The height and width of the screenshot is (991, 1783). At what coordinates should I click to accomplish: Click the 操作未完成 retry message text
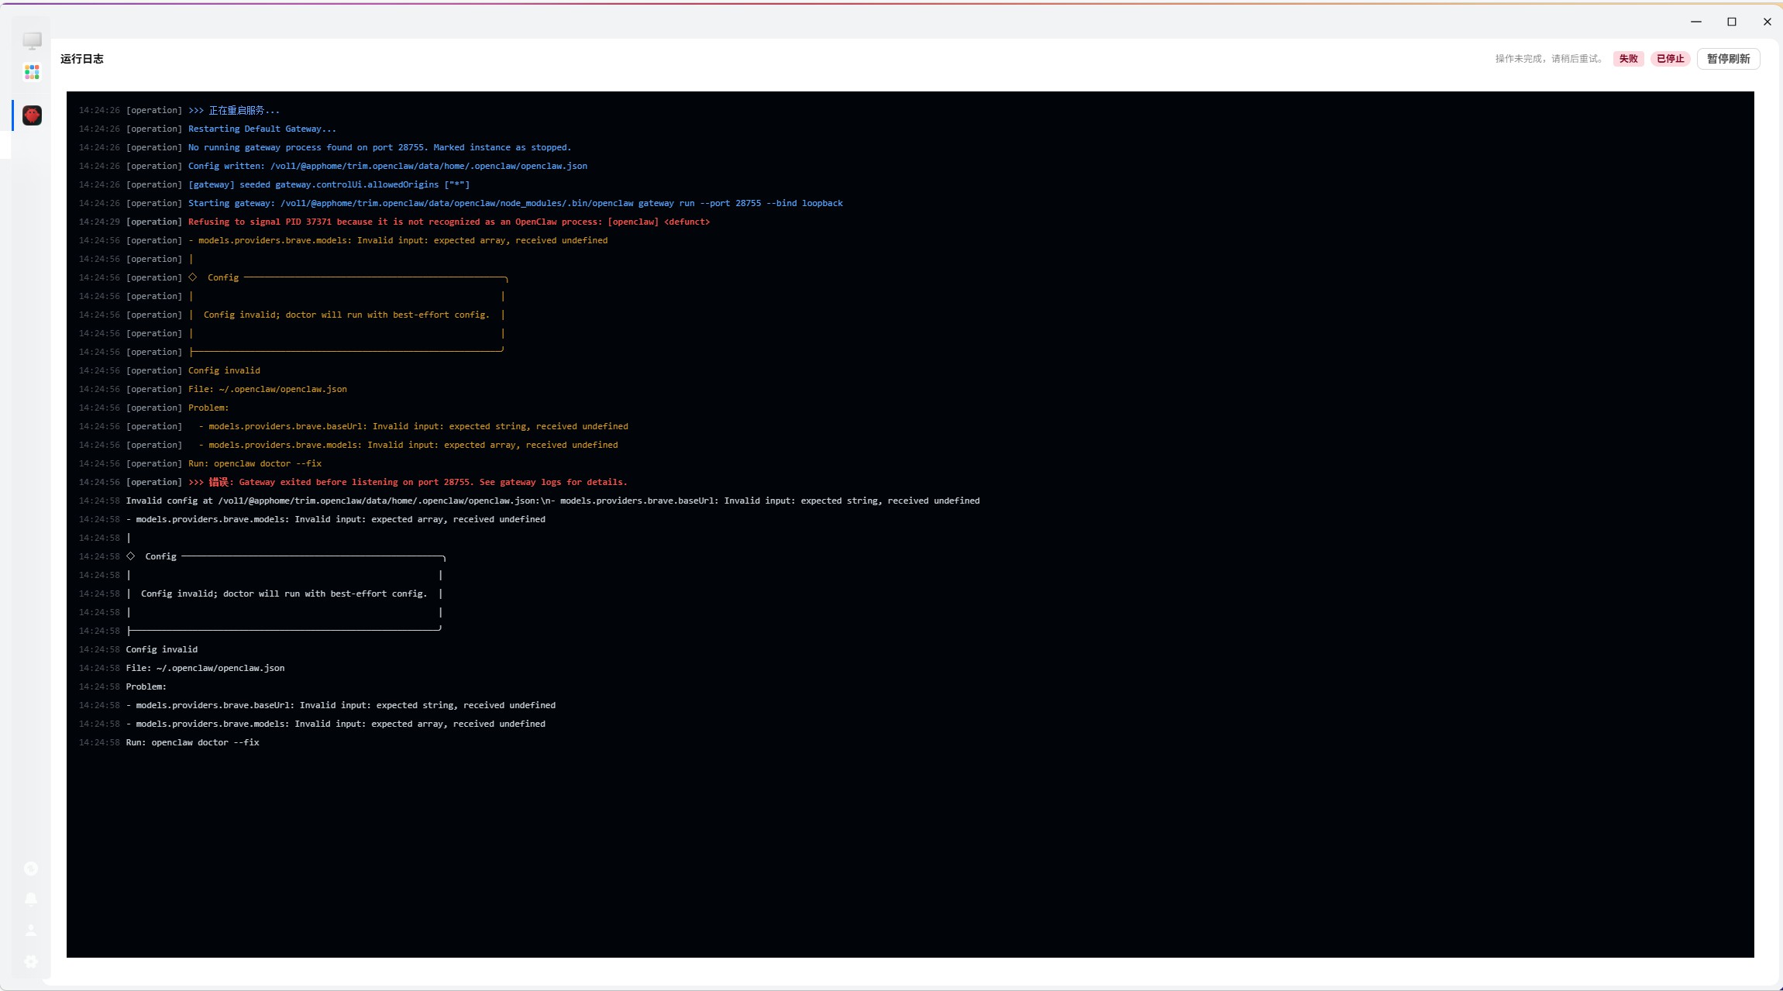tap(1549, 59)
